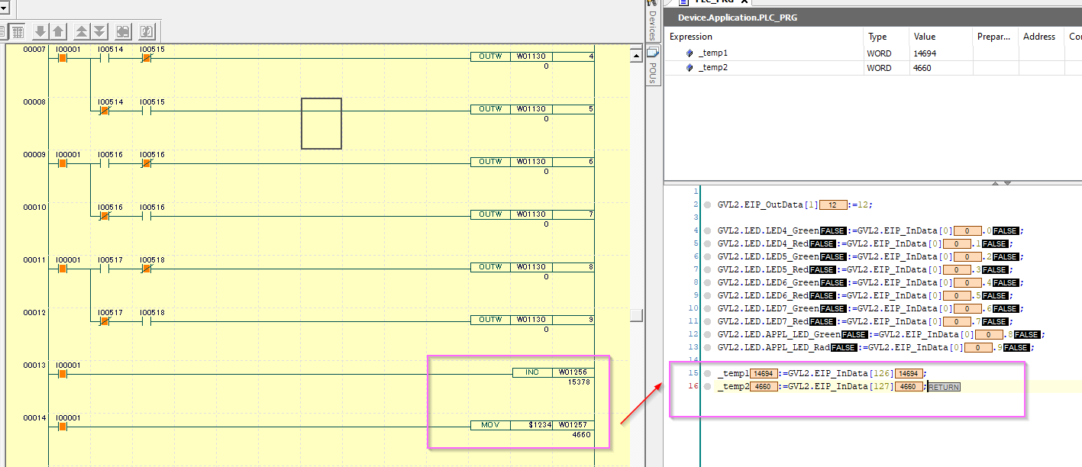Toggle breakpoint dot on code line 2
The image size is (1082, 467).
click(x=707, y=205)
